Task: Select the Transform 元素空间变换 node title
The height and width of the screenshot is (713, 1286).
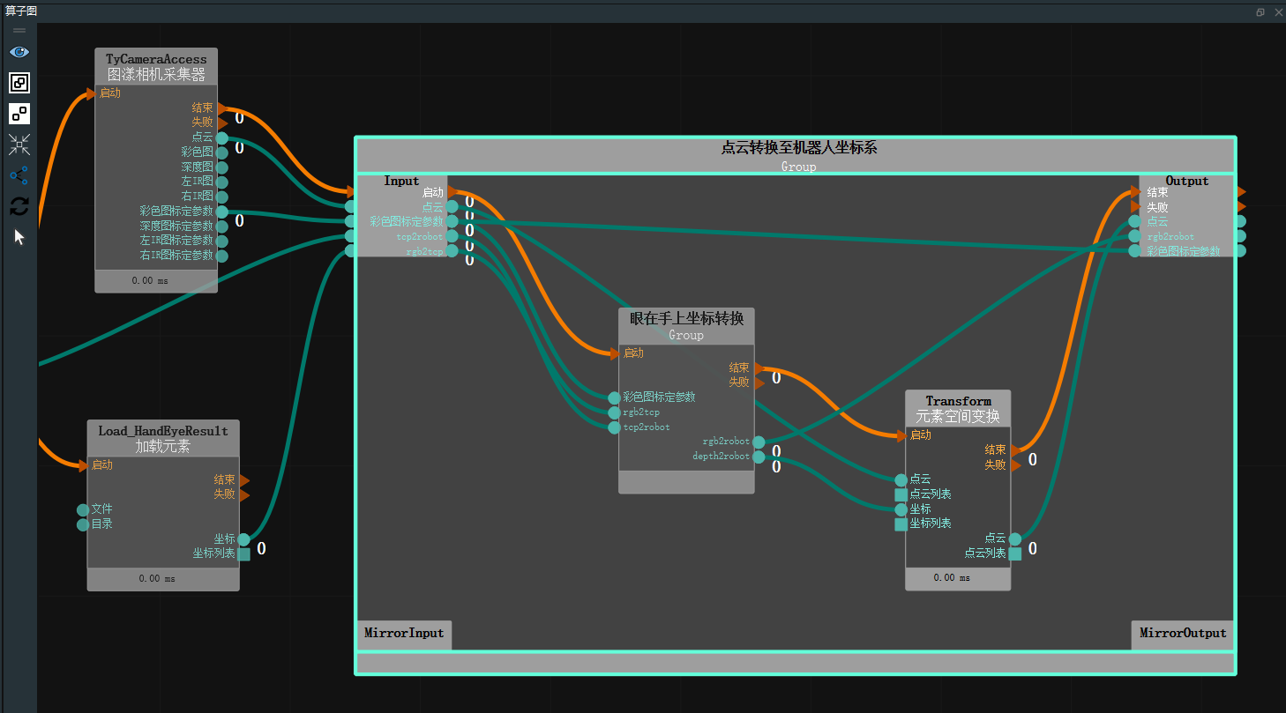Action: pos(958,408)
